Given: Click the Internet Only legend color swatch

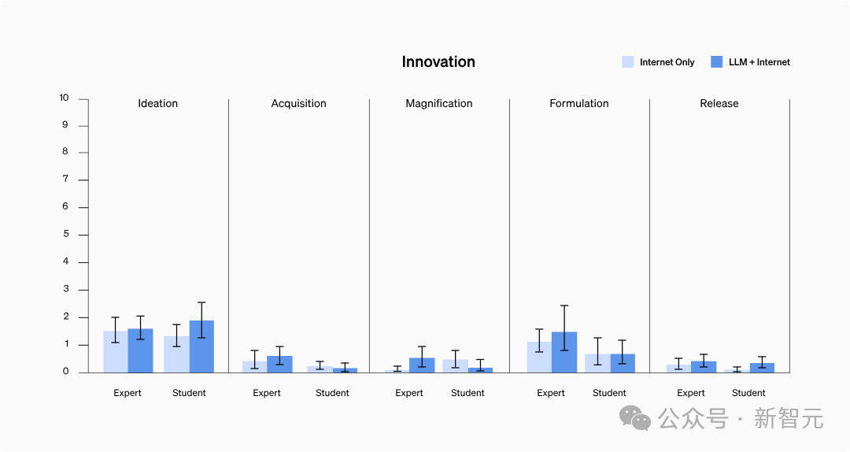Looking at the screenshot, I should [x=628, y=62].
